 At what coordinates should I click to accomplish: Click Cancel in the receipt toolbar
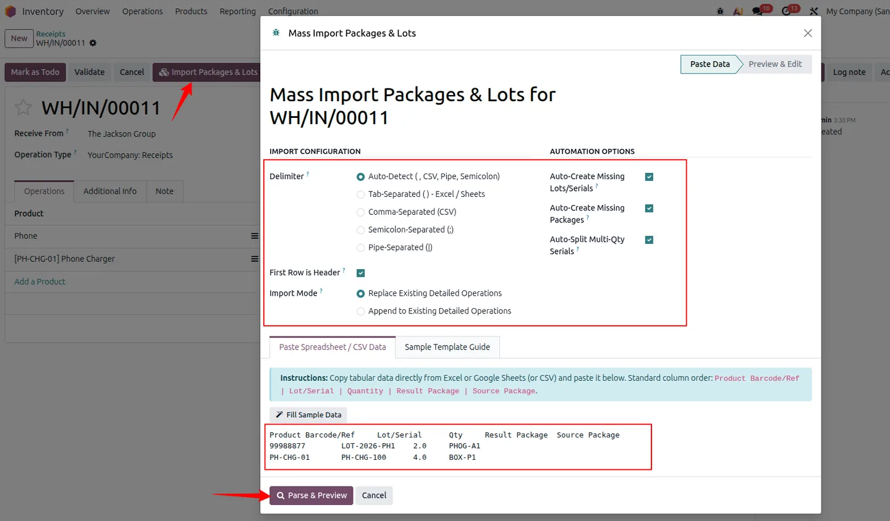point(132,72)
